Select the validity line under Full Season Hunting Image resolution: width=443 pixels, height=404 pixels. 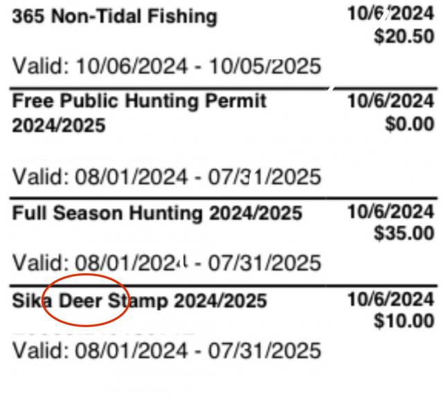(x=166, y=263)
